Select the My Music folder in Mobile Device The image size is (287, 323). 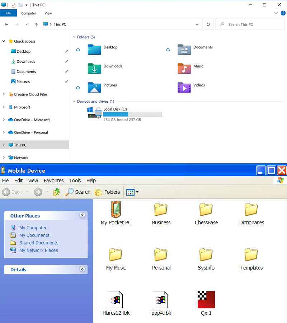[116, 254]
